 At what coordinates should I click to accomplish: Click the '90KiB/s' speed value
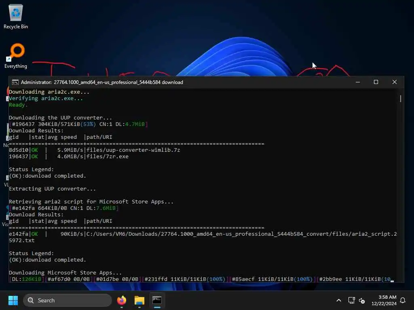click(72, 234)
